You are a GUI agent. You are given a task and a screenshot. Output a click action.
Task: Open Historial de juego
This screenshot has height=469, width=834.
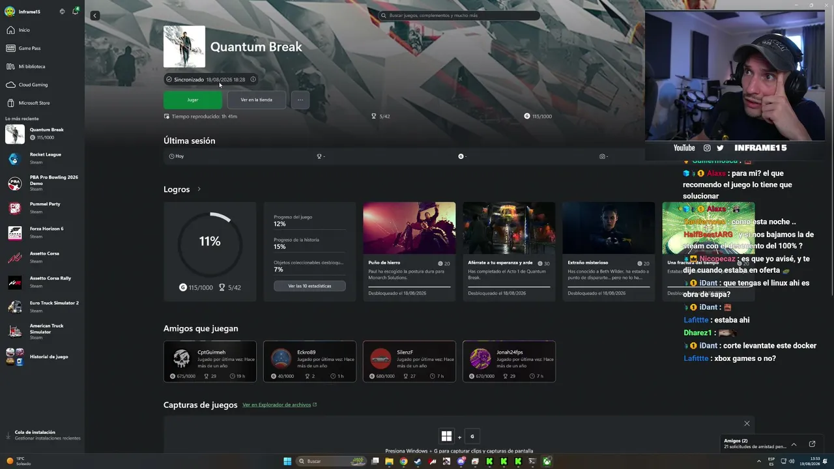[x=42, y=356]
